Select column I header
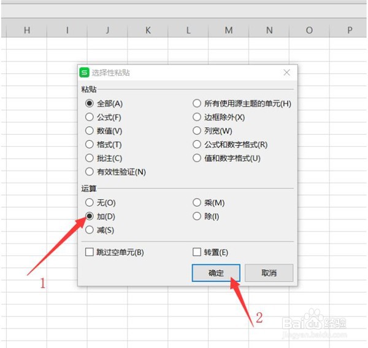 67,30
